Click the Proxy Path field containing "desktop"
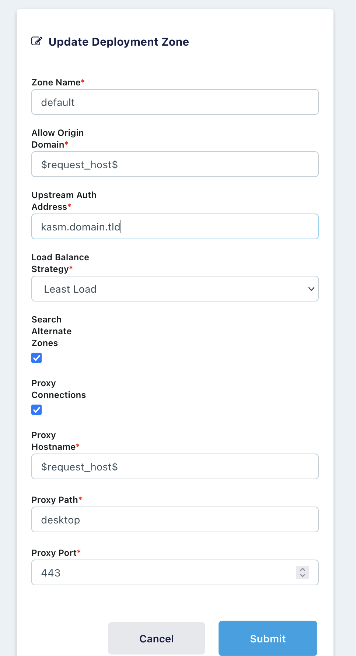356x656 pixels. click(x=175, y=519)
